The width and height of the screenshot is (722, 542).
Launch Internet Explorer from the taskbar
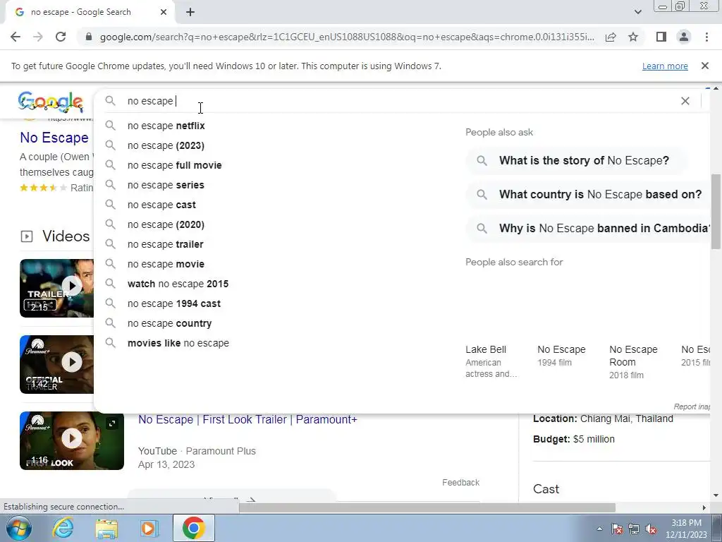tap(63, 528)
